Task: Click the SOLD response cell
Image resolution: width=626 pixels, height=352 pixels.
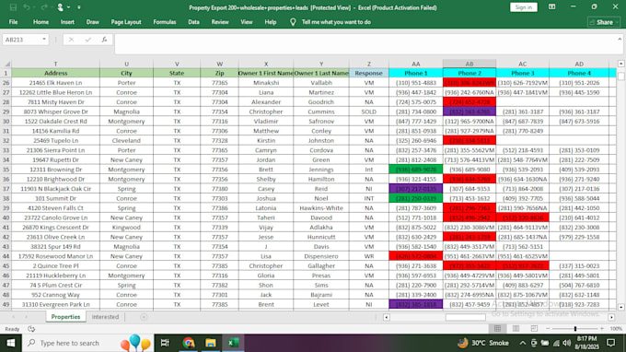Action: [x=368, y=111]
